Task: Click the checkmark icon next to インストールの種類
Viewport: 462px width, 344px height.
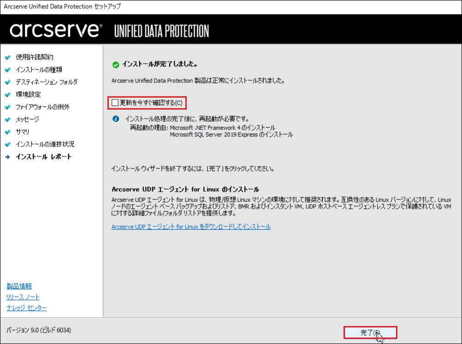Action: pos(8,70)
